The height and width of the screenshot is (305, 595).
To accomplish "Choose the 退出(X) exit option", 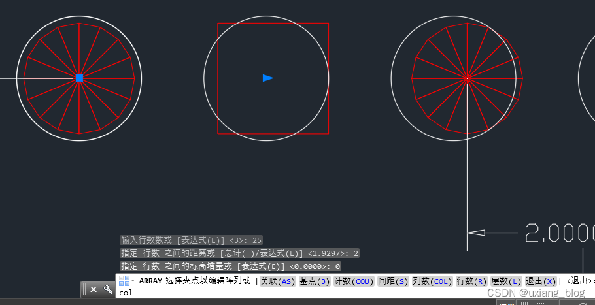I will pos(541,281).
